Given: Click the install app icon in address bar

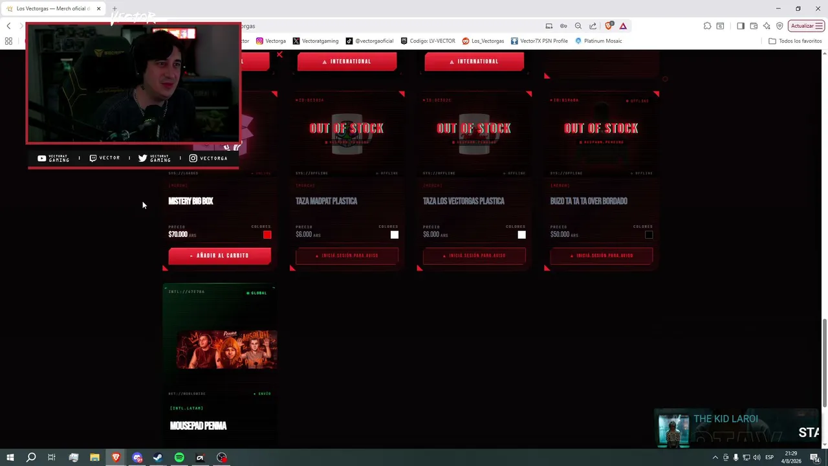Looking at the screenshot, I should tap(549, 26).
